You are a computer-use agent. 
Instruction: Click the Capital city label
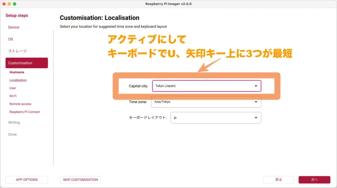click(x=139, y=86)
